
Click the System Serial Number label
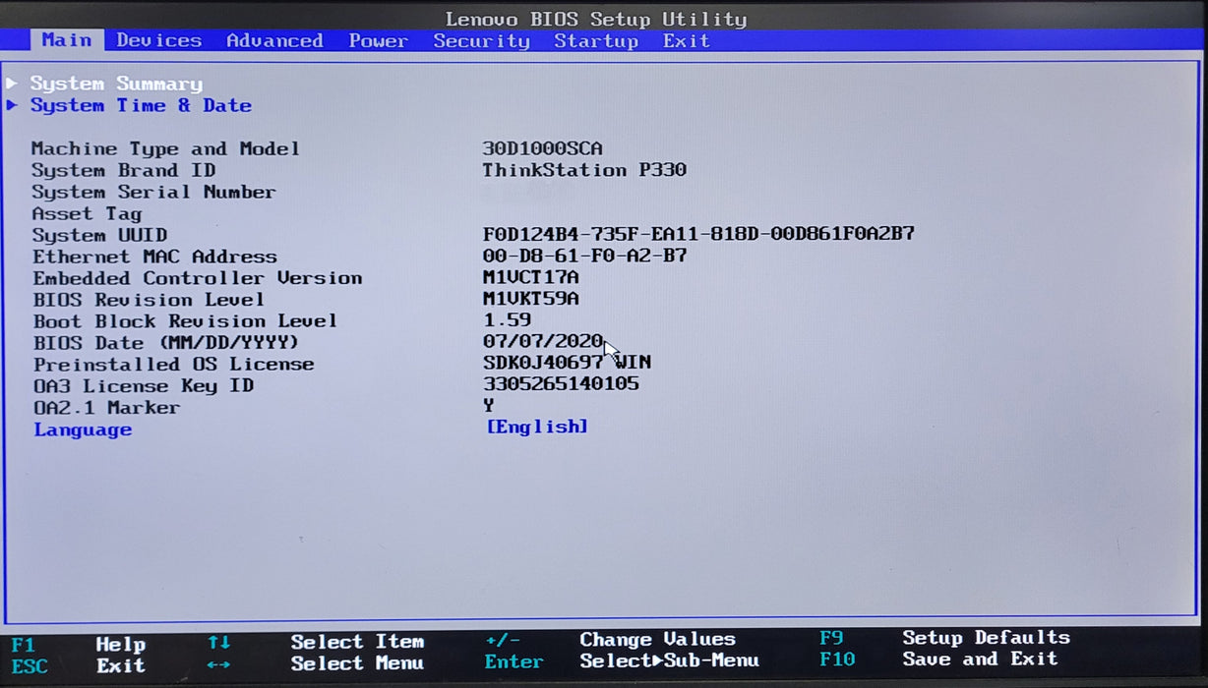tap(153, 192)
